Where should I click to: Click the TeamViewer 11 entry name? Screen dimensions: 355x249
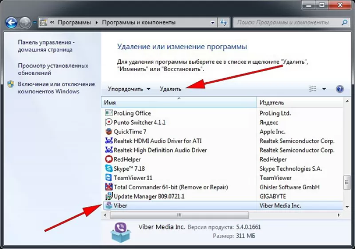coord(133,178)
